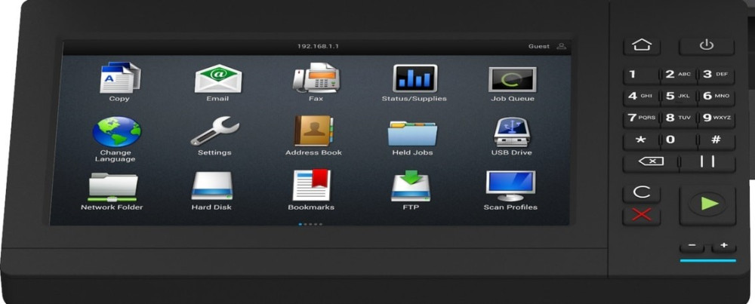
Task: Select the USB Drive icon
Action: click(511, 132)
